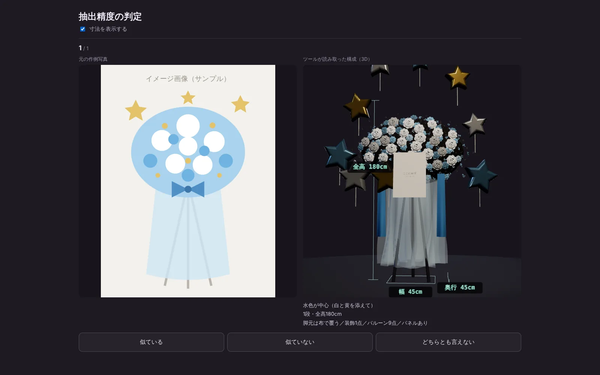Click the sample illustration thumbnail
This screenshot has height=375, width=600.
[188, 181]
